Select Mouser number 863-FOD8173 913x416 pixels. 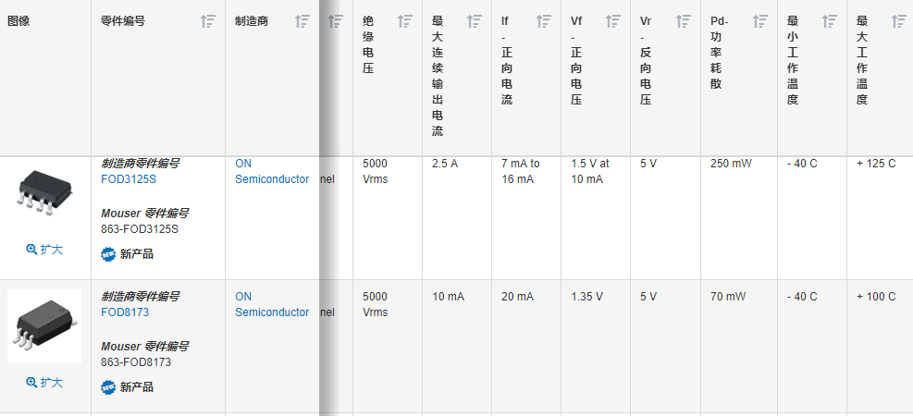[136, 361]
